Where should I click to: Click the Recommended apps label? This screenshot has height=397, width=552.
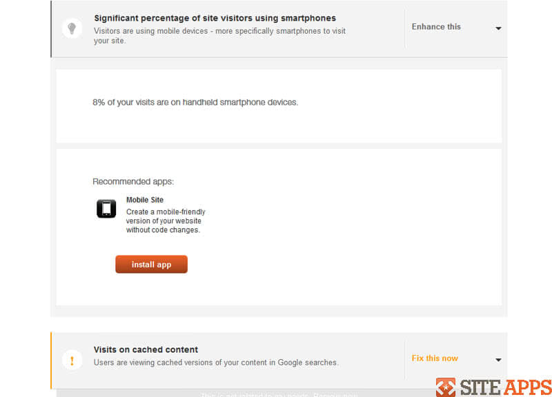click(x=133, y=181)
